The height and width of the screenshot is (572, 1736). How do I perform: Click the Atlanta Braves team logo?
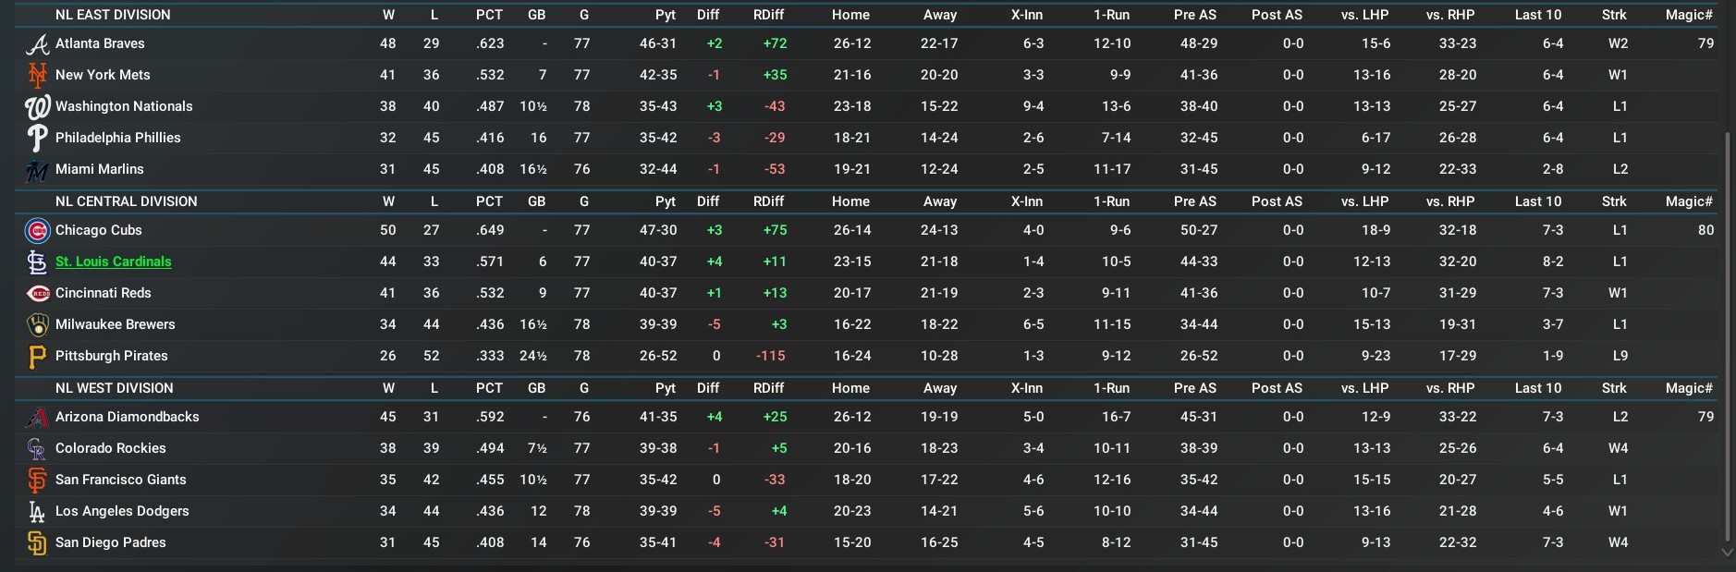(37, 44)
